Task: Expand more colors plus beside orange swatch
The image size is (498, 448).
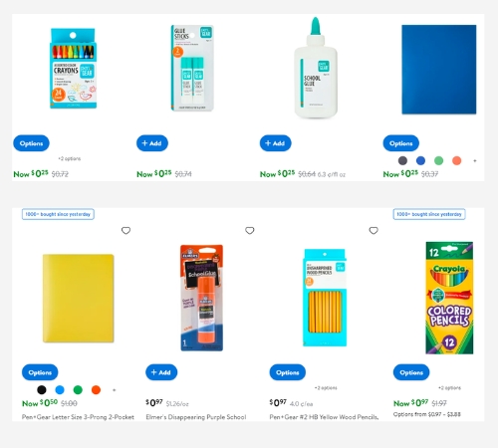Action: pyautogui.click(x=115, y=390)
